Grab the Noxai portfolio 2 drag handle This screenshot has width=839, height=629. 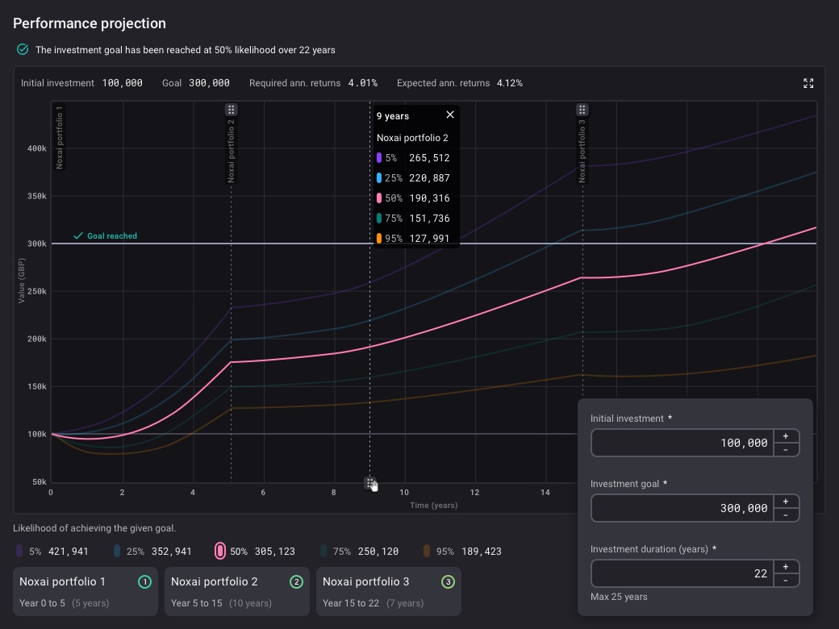coord(231,110)
